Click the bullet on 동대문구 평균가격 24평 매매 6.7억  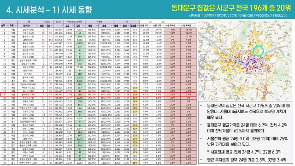[247, 128]
